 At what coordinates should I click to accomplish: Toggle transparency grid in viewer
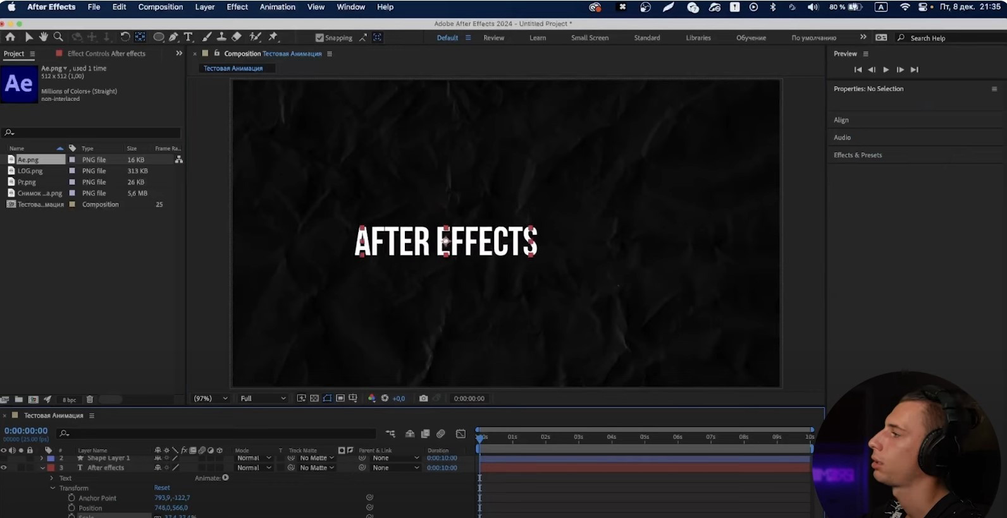click(314, 399)
